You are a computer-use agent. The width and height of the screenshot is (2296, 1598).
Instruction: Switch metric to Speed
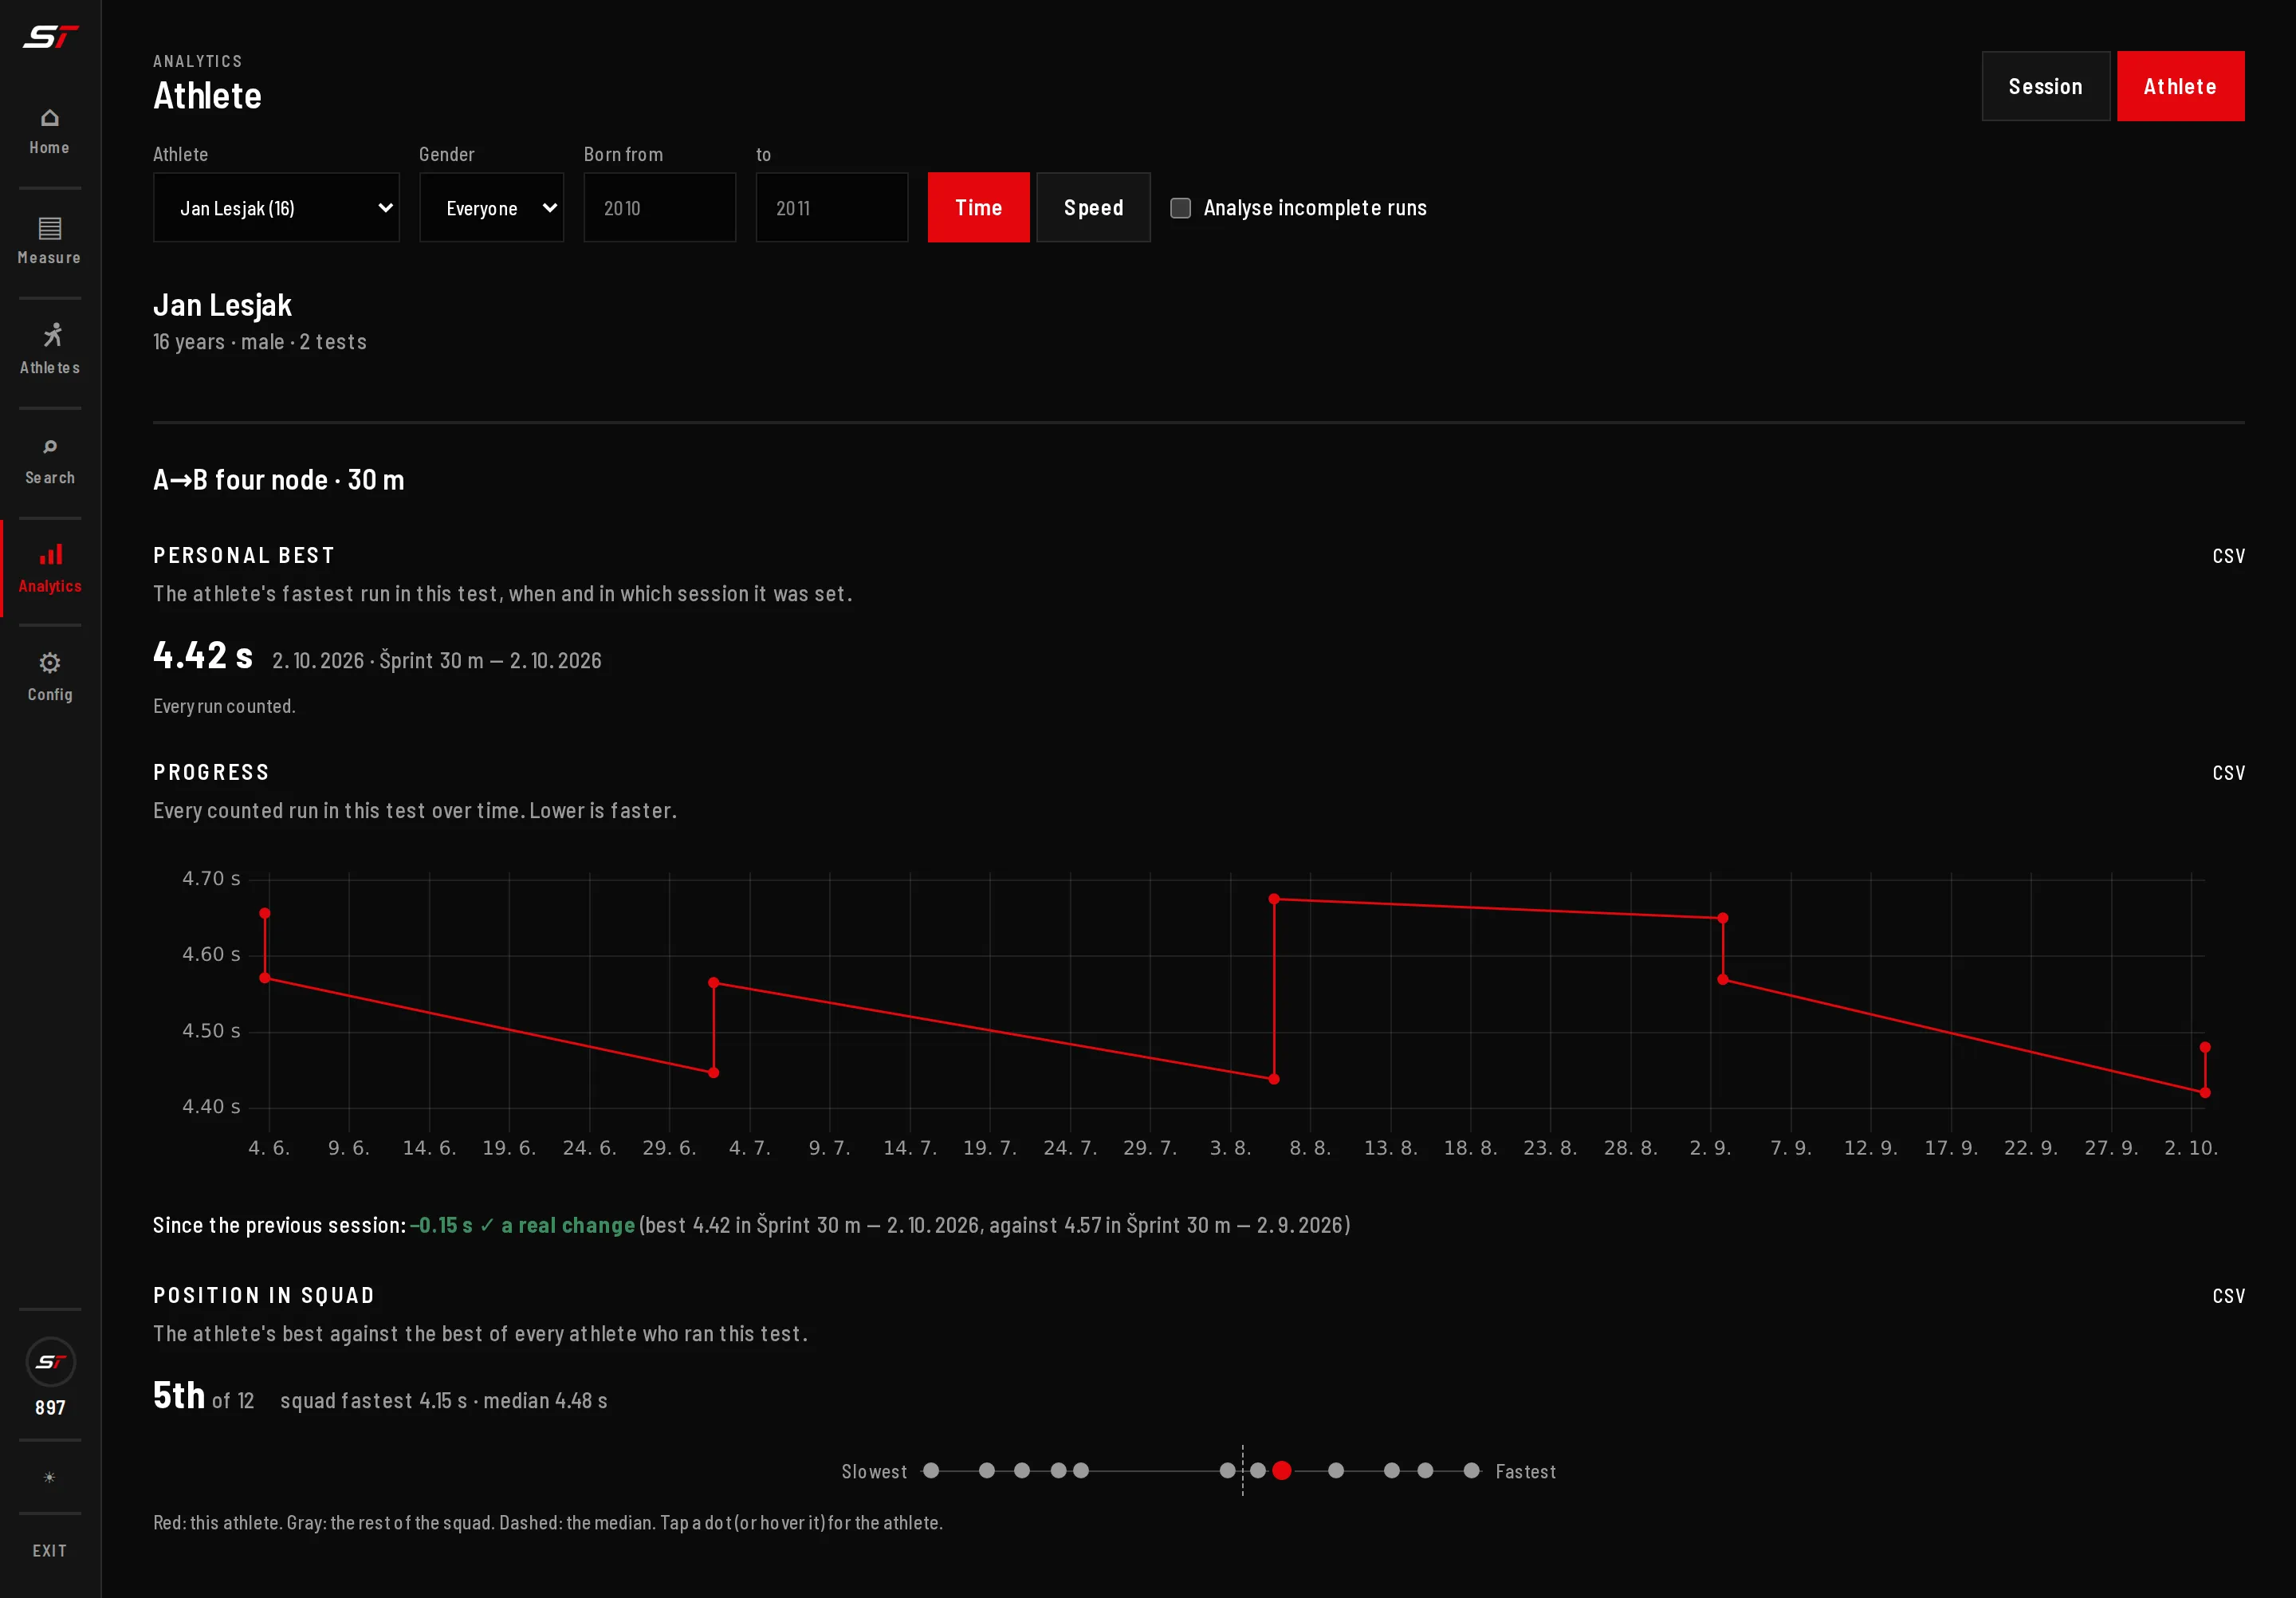point(1093,207)
